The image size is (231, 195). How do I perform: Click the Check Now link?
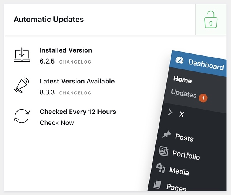[57, 123]
